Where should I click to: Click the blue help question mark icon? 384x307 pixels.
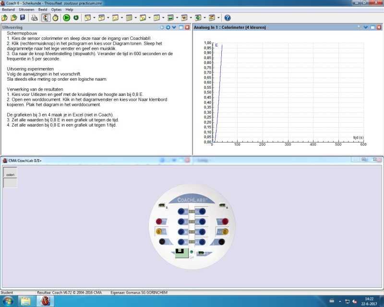227,18
